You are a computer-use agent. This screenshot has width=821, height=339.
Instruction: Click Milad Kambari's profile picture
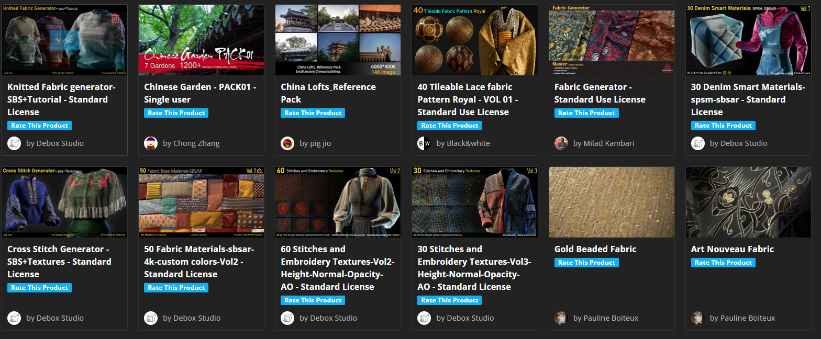coord(561,143)
